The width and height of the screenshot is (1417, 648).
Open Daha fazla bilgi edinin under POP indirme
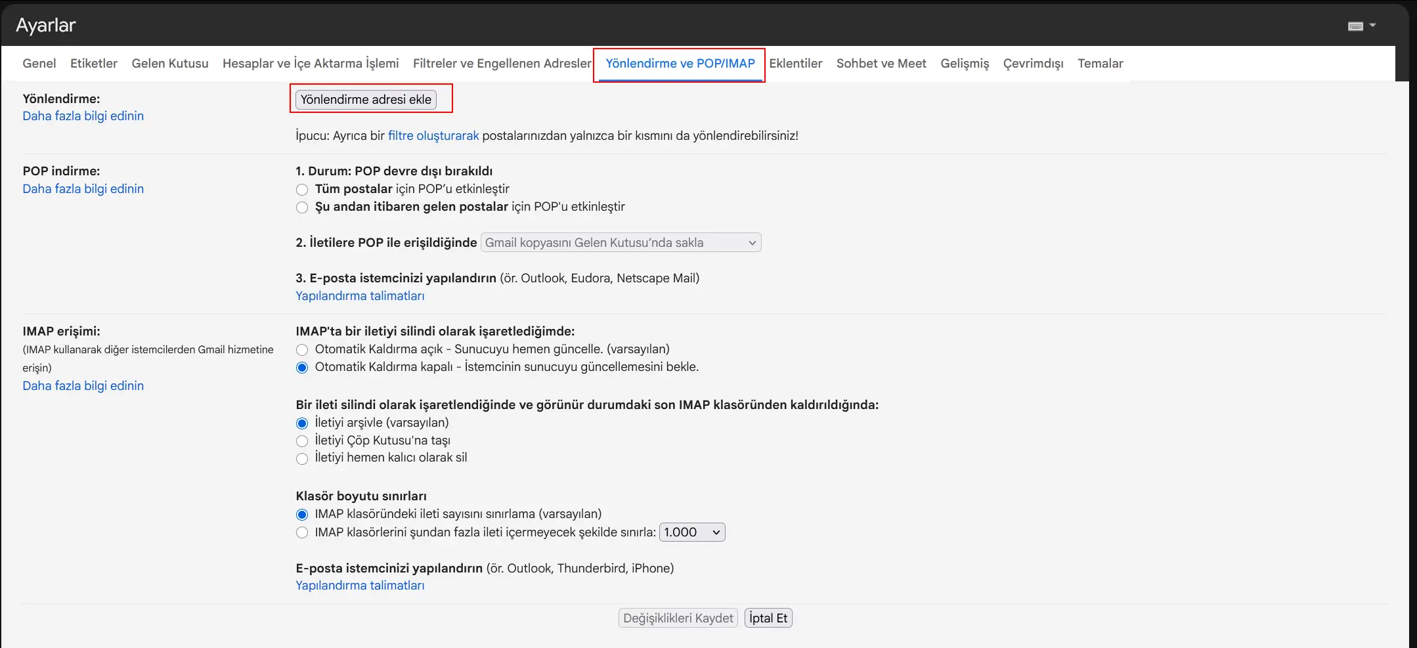pos(83,188)
